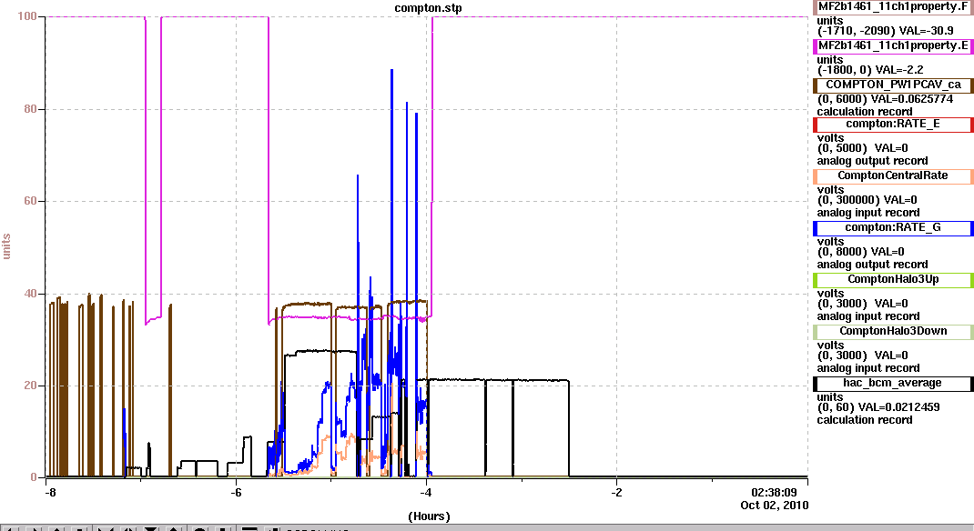Click the y-axis tick label 60

30,201
